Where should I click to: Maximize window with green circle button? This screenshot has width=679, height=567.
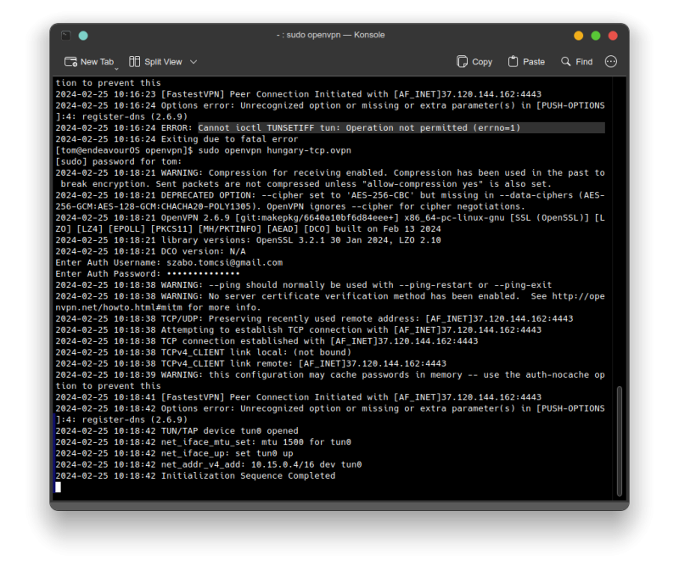point(596,36)
